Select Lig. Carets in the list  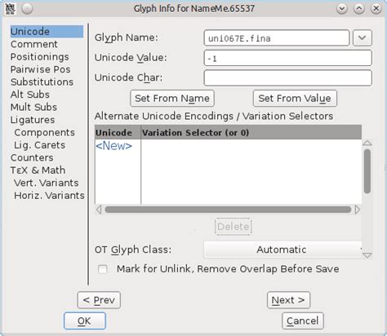39,145
